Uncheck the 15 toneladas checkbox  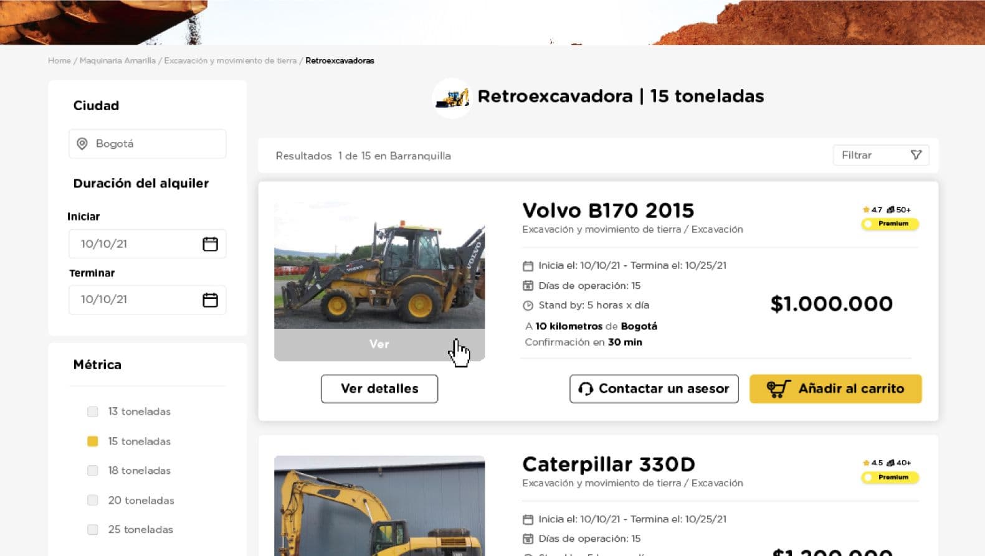point(93,441)
